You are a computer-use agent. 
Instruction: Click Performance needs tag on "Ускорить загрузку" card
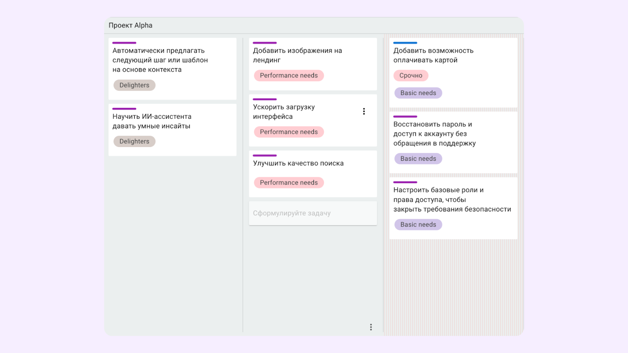pos(288,132)
